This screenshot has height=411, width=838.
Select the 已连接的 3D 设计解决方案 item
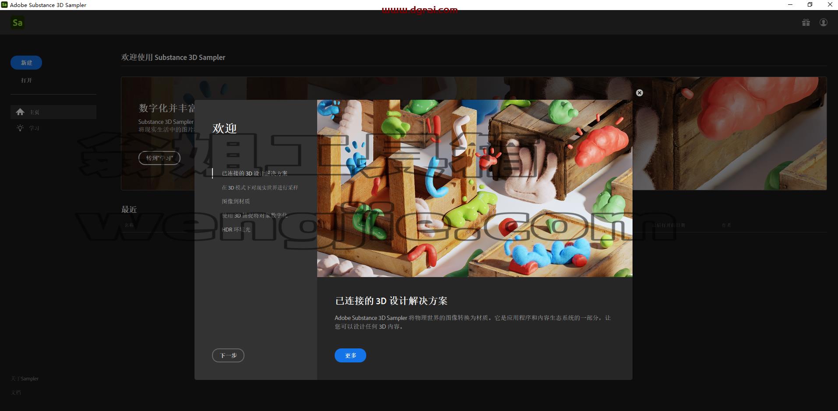point(255,173)
